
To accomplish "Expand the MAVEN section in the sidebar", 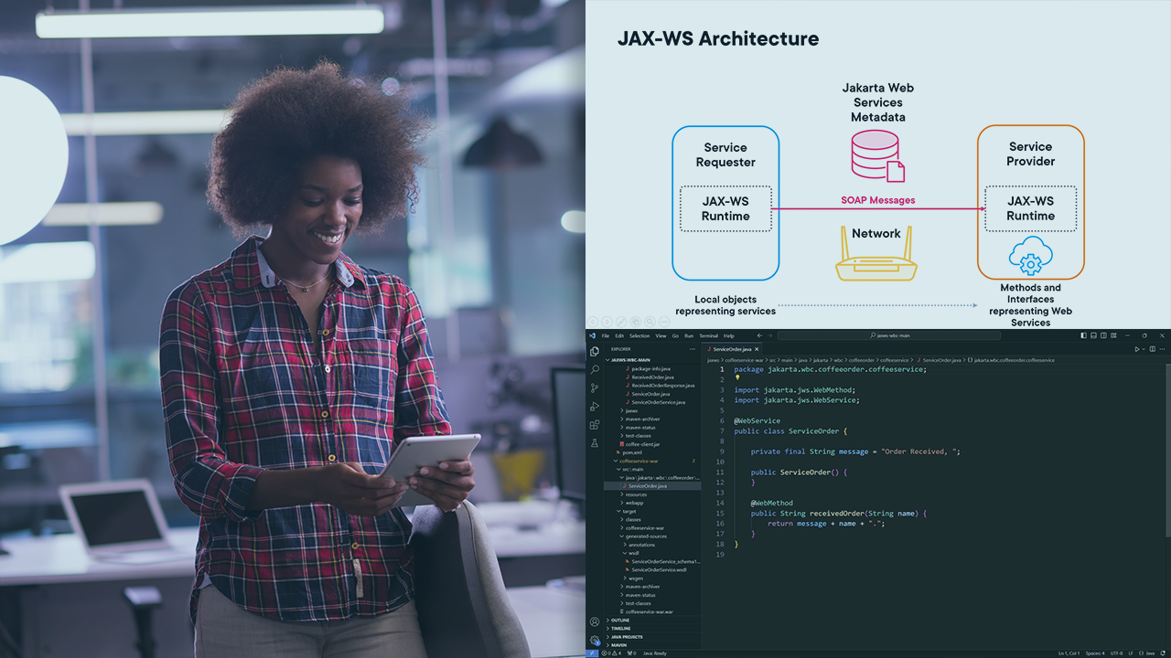I will (x=620, y=645).
